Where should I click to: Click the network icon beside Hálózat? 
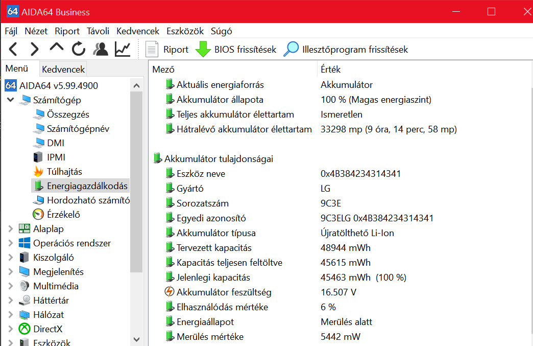point(25,315)
